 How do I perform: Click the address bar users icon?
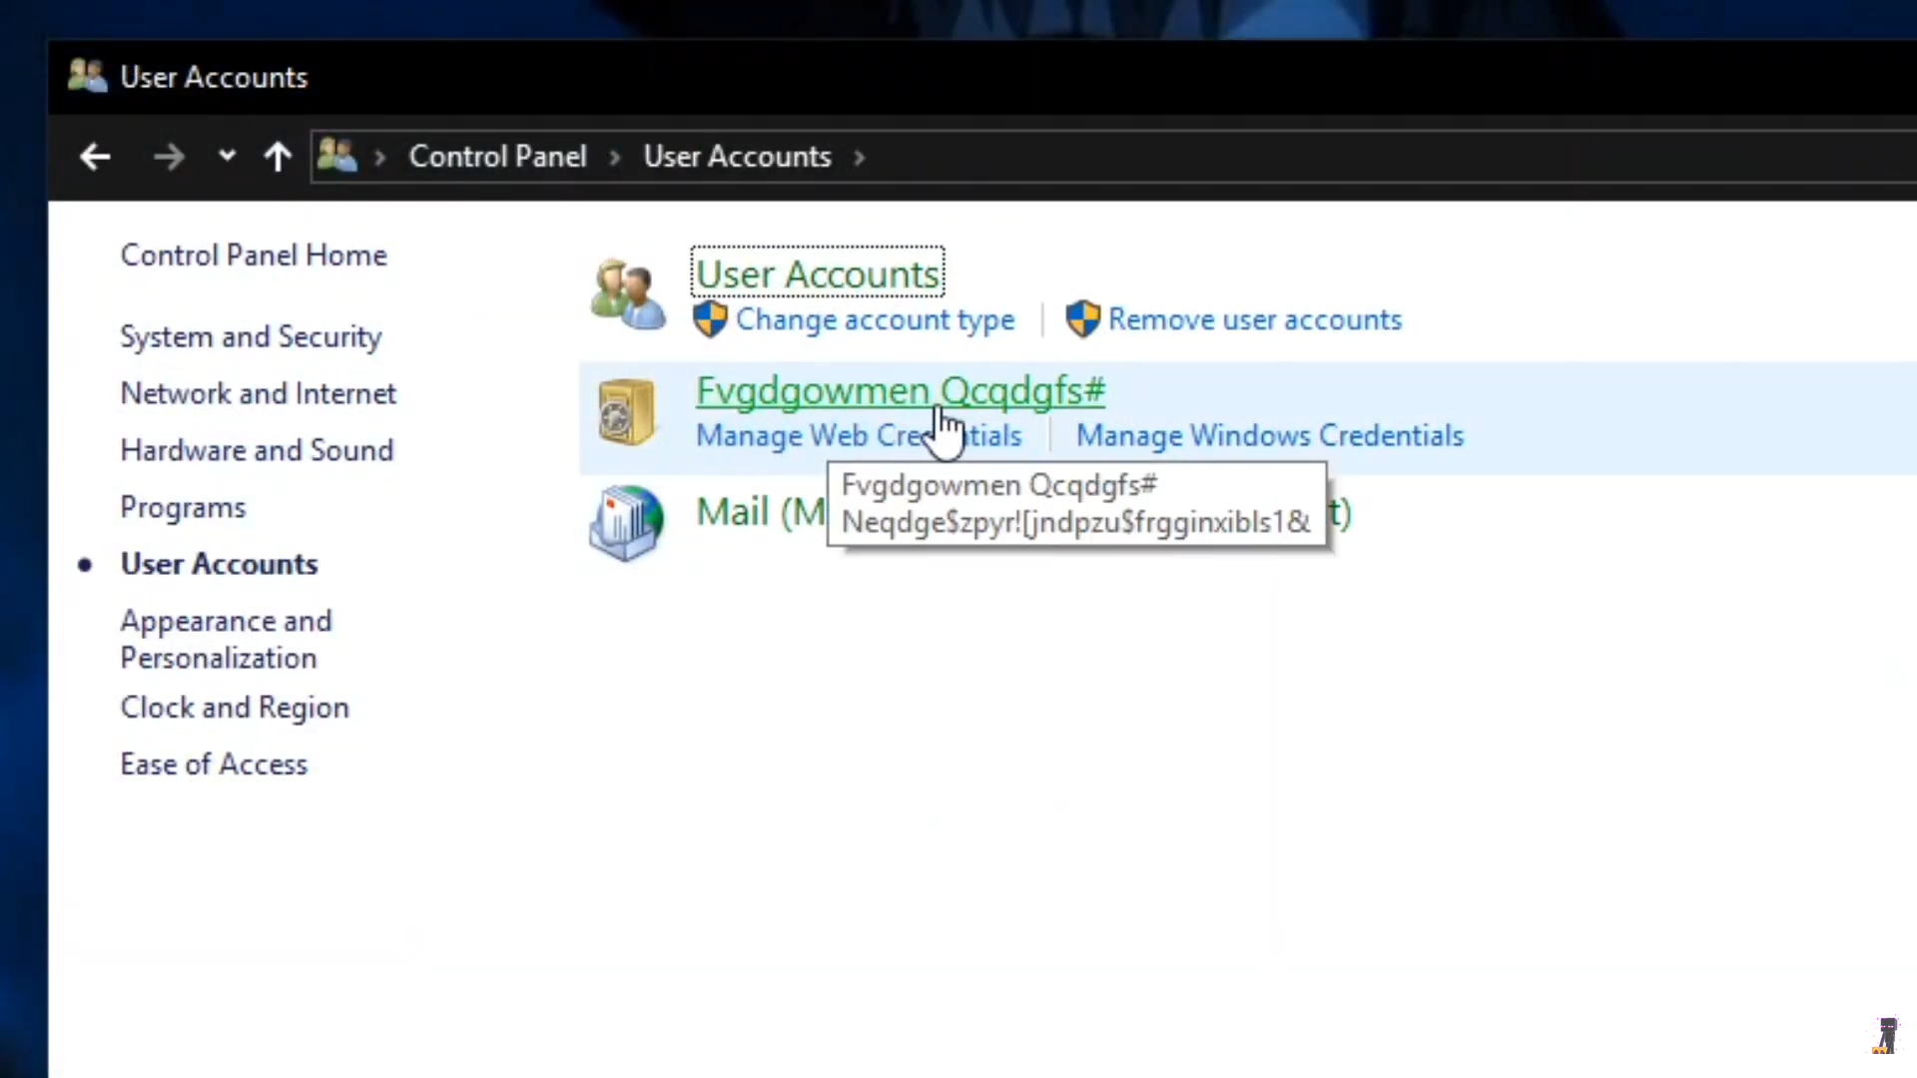coord(336,156)
